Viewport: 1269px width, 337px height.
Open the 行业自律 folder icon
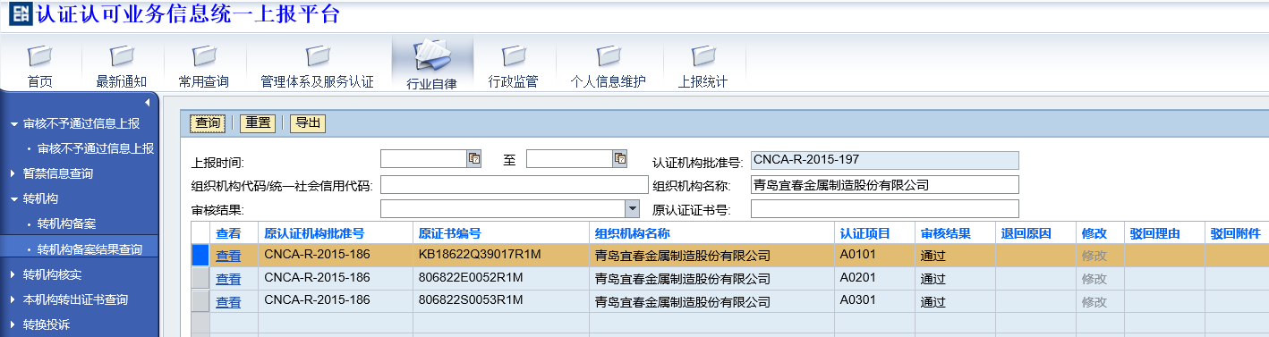point(432,56)
